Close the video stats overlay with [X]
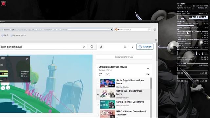The image size is (210, 118). tap(27, 59)
